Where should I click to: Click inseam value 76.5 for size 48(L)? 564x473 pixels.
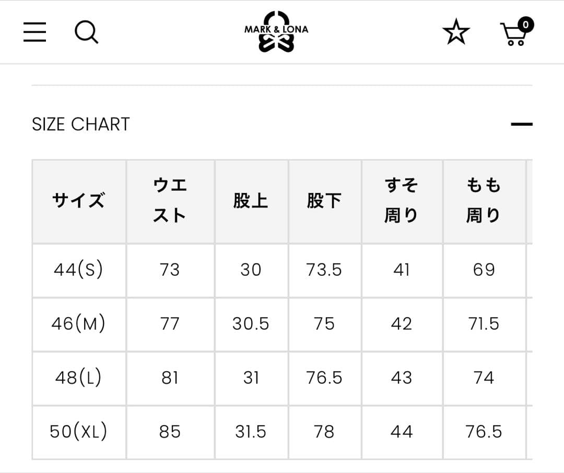click(x=325, y=378)
